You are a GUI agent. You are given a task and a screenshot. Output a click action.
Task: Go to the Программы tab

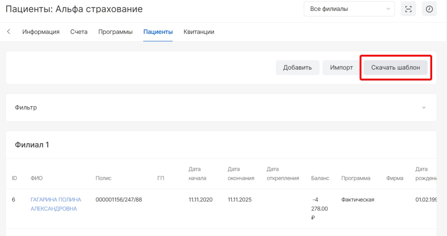point(115,32)
